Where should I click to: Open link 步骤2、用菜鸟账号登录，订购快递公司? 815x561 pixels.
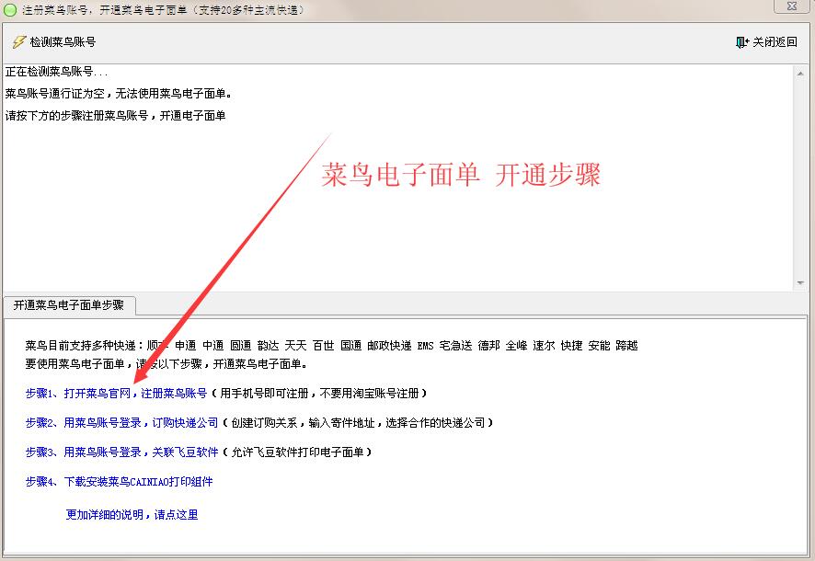coord(122,423)
